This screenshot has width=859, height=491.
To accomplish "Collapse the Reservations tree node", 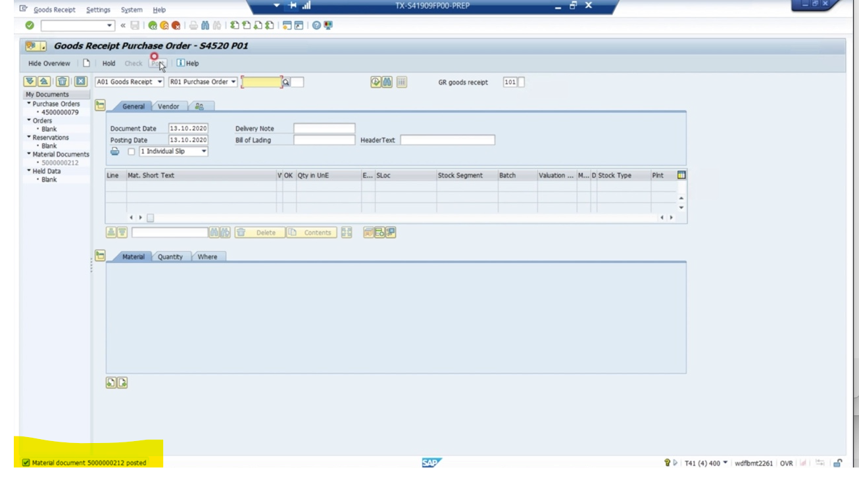I will pos(29,137).
